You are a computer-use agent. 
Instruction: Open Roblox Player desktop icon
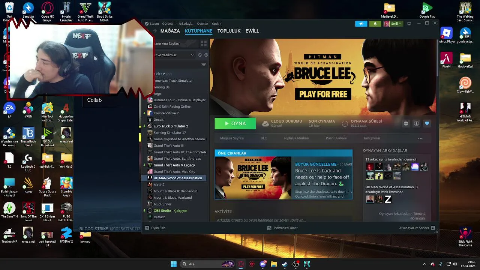pyautogui.click(x=446, y=35)
